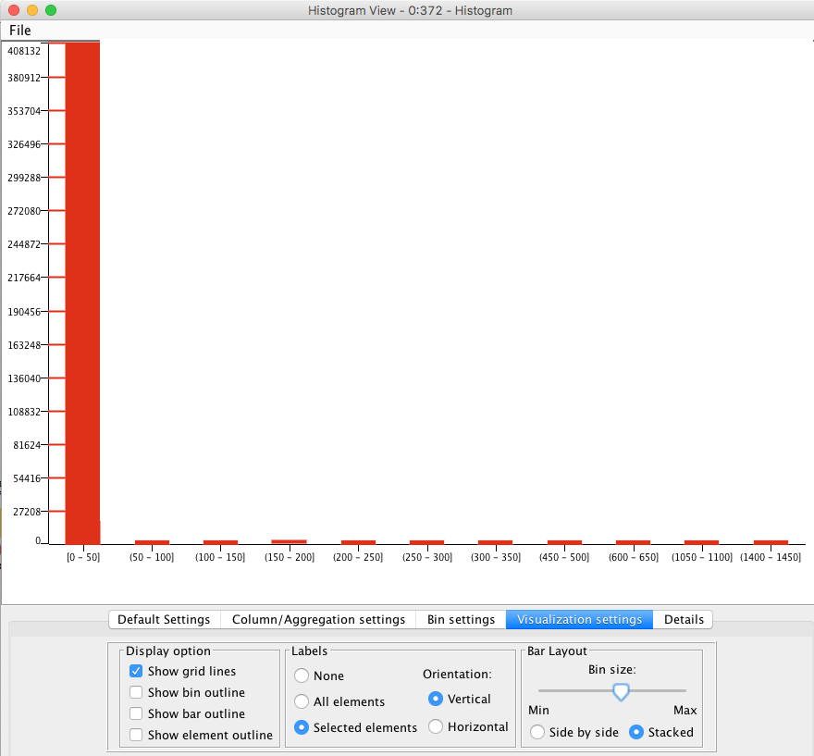814x756 pixels.
Task: Select the (250 - 300] histogram bar
Action: [426, 542]
